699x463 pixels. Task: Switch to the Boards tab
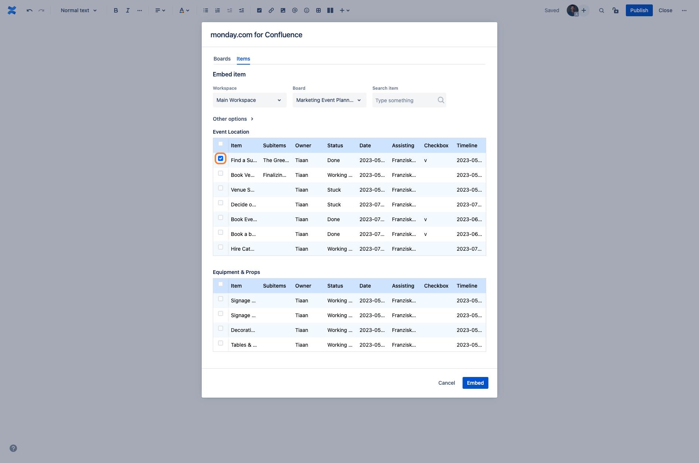(x=222, y=59)
